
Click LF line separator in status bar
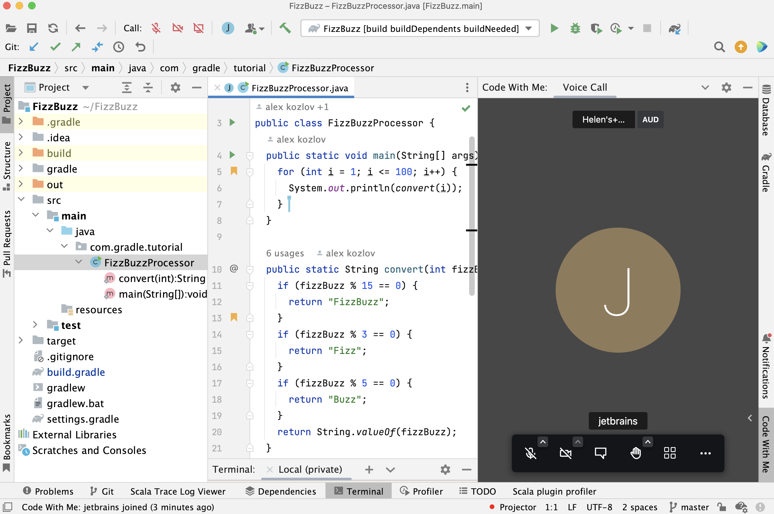click(x=572, y=507)
